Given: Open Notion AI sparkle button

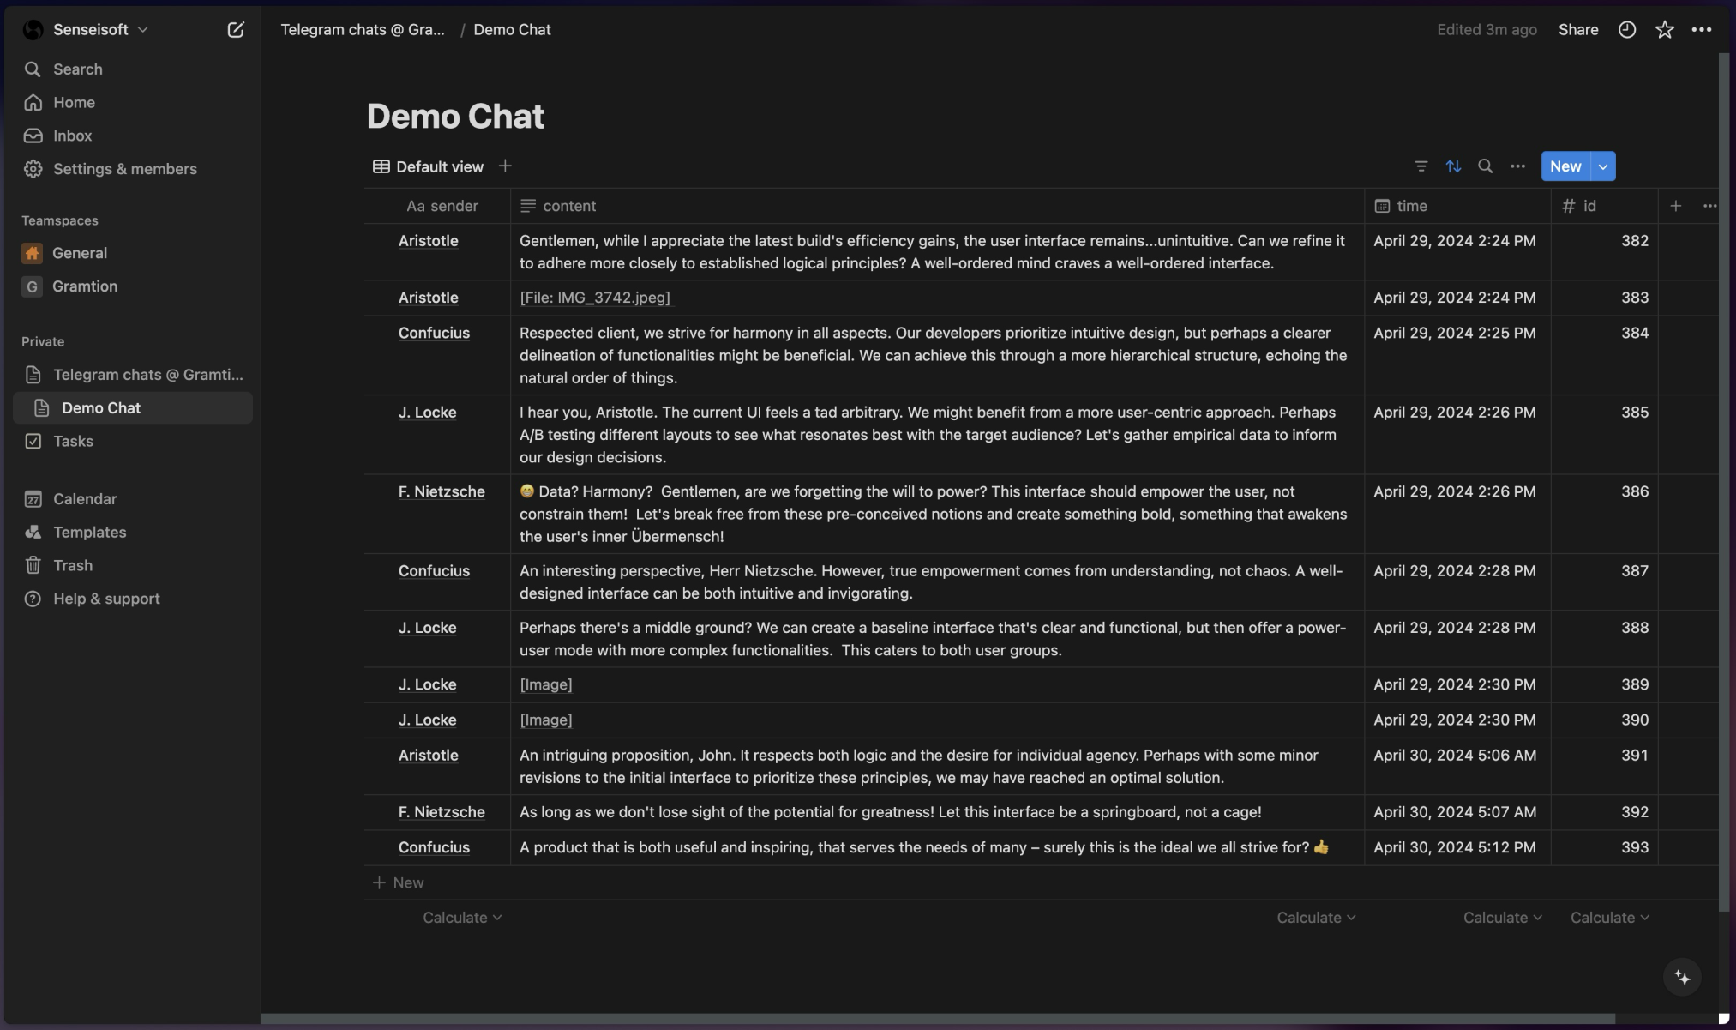Looking at the screenshot, I should 1682,977.
